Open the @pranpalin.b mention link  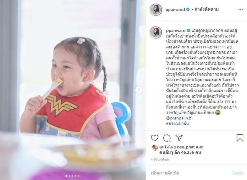[x=179, y=118]
